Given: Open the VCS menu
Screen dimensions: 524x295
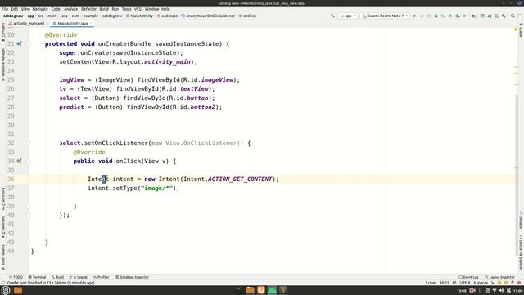Looking at the screenshot, I should tap(138, 9).
